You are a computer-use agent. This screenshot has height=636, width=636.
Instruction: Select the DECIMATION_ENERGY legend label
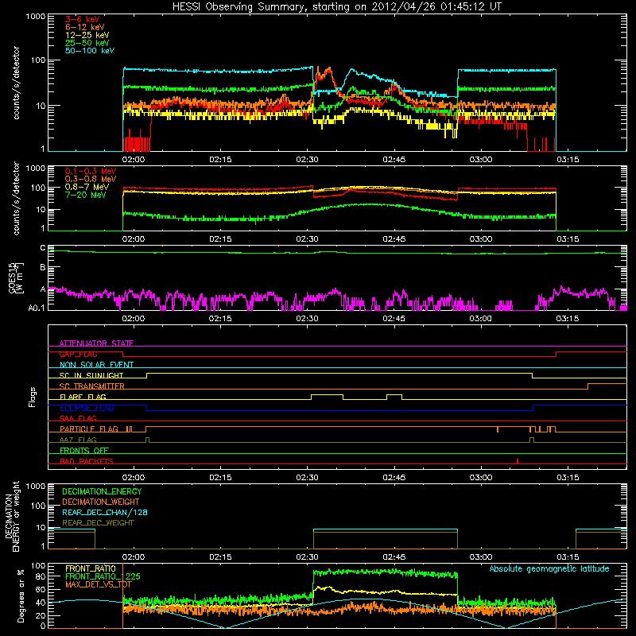[x=102, y=491]
